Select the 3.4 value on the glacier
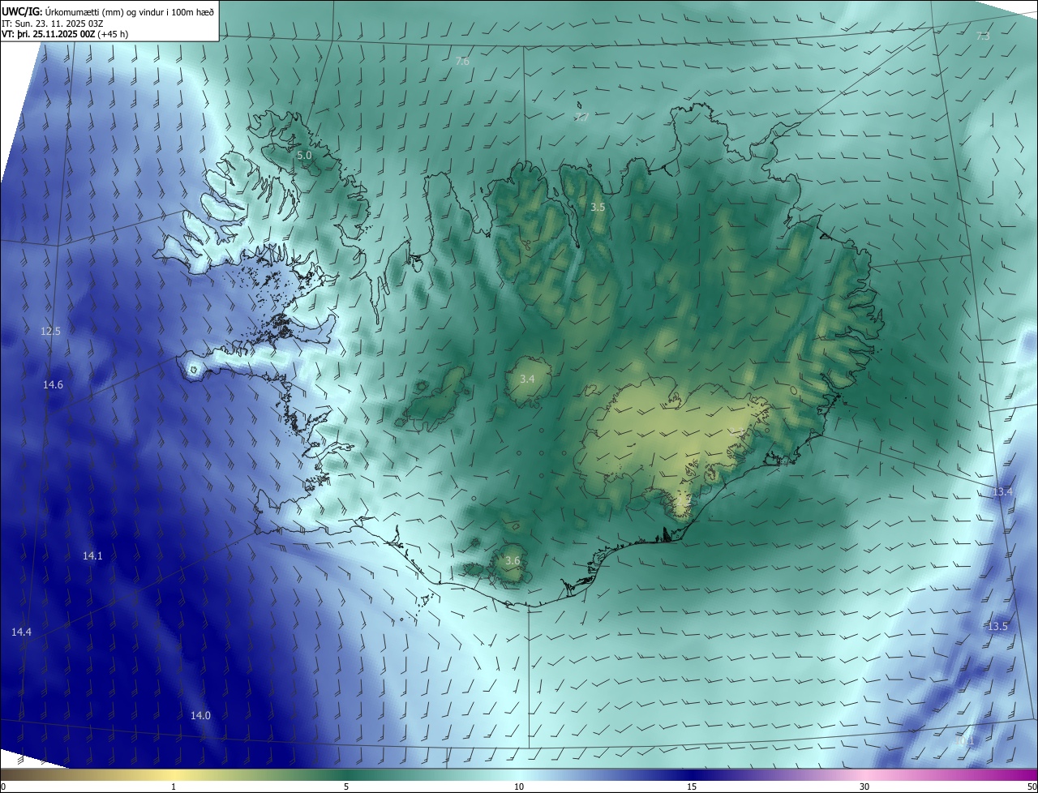Image resolution: width=1038 pixels, height=793 pixels. (x=527, y=379)
